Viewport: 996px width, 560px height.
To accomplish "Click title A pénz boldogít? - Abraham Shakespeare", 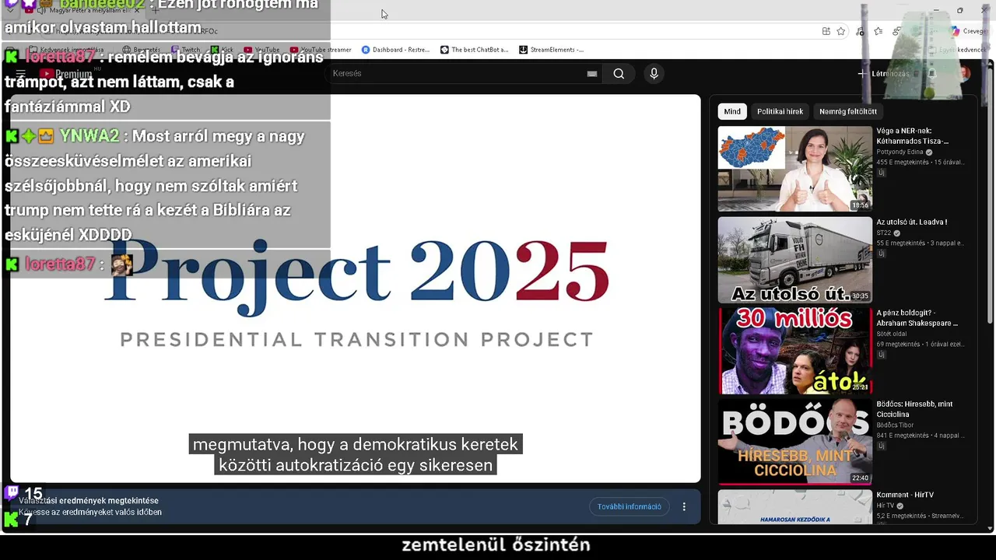I will pos(917,318).
